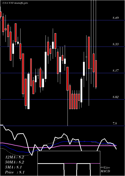Viewport: 125px width, 176px height.
Task: Click the <<Live MACD label
Action: tap(105, 169)
